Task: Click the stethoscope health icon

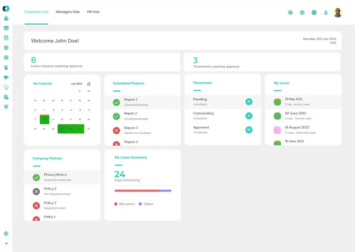Action: [6, 87]
